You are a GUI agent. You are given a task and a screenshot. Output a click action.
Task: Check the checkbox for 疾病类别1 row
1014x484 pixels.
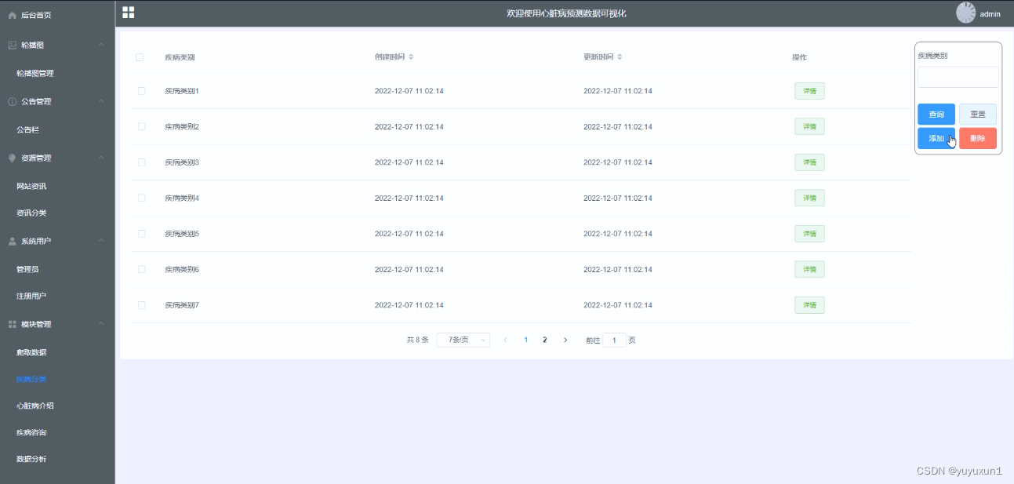click(x=142, y=90)
